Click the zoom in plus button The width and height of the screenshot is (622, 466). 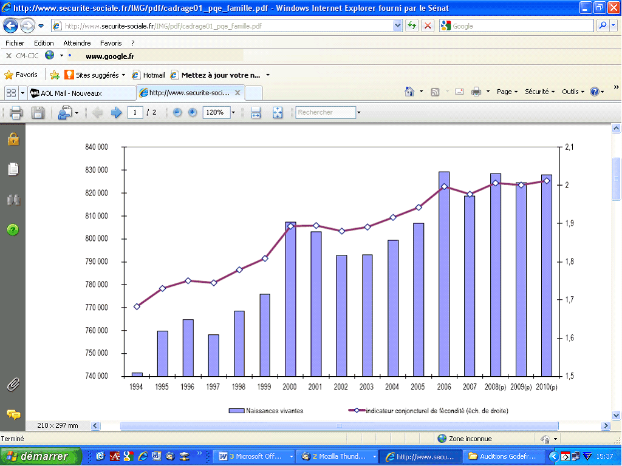click(x=193, y=112)
